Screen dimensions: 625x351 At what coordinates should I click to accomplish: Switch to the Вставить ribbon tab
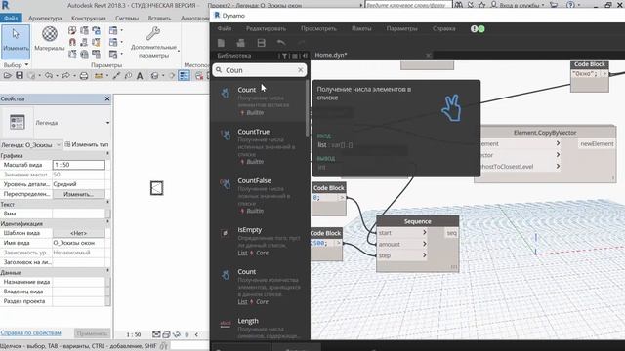(159, 19)
